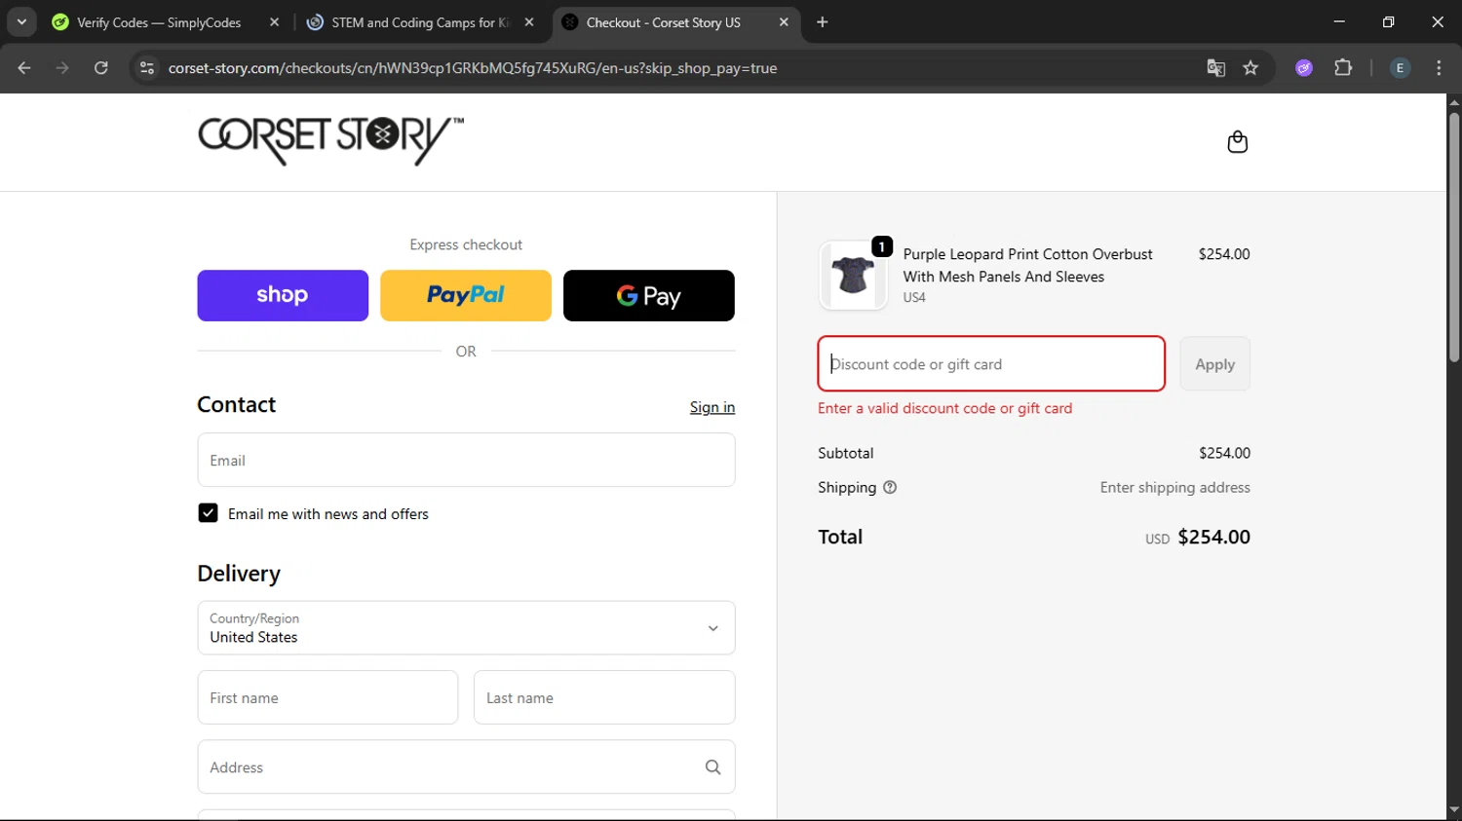1462x821 pixels.
Task: Click the First name field
Action: tap(327, 697)
